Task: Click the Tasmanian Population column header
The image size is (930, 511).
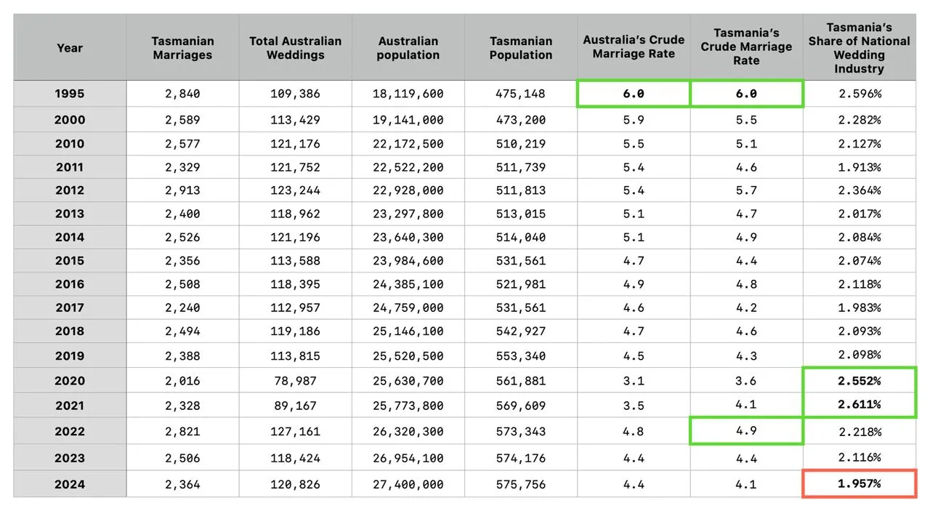Action: (520, 48)
